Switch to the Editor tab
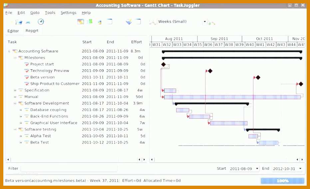This screenshot has width=310, height=189. point(13,31)
